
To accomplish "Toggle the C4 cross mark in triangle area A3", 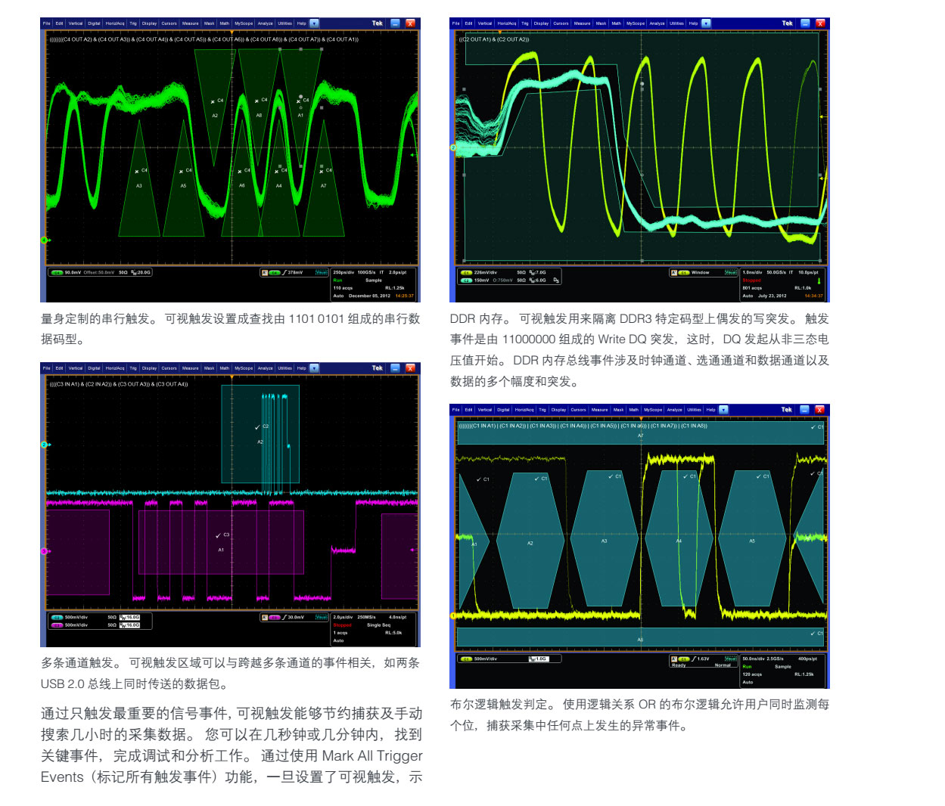I will [x=137, y=171].
